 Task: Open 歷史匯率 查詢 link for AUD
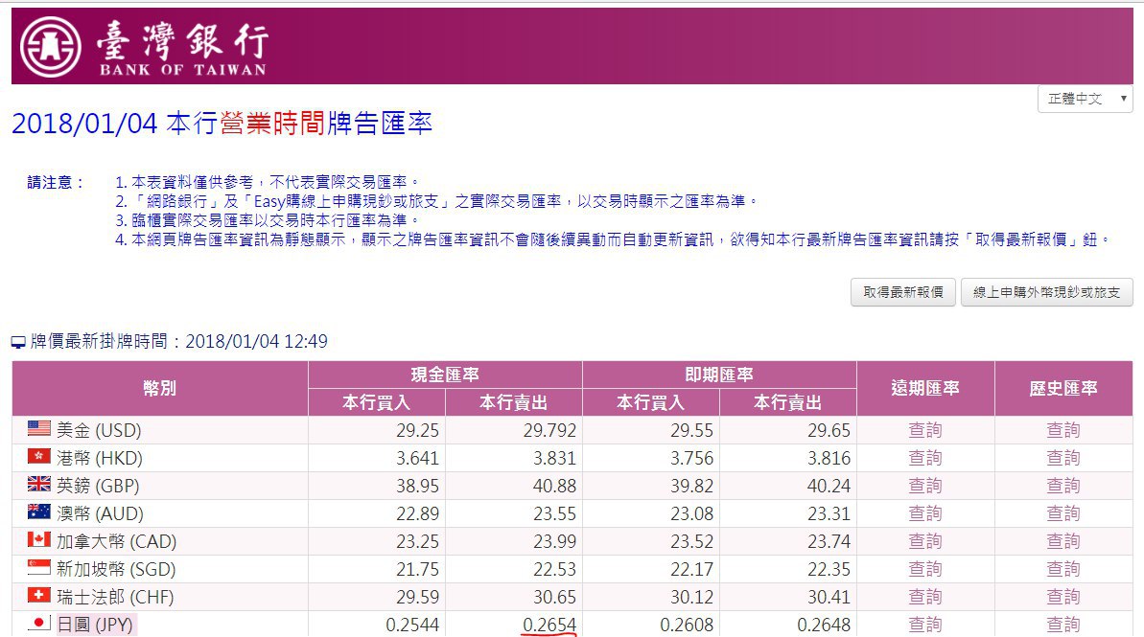(1063, 513)
